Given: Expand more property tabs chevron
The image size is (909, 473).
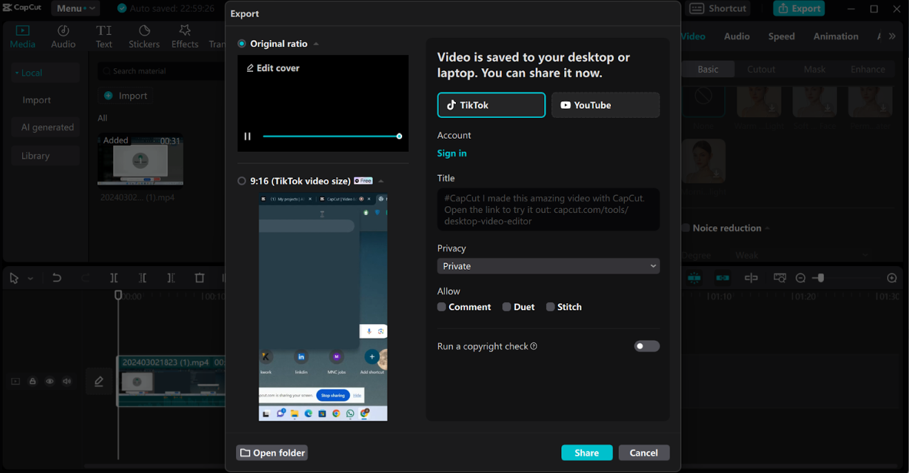Looking at the screenshot, I should click(892, 37).
